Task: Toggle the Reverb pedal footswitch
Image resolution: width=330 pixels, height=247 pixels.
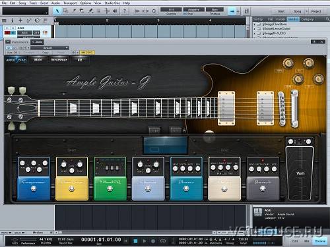Action: point(263,188)
